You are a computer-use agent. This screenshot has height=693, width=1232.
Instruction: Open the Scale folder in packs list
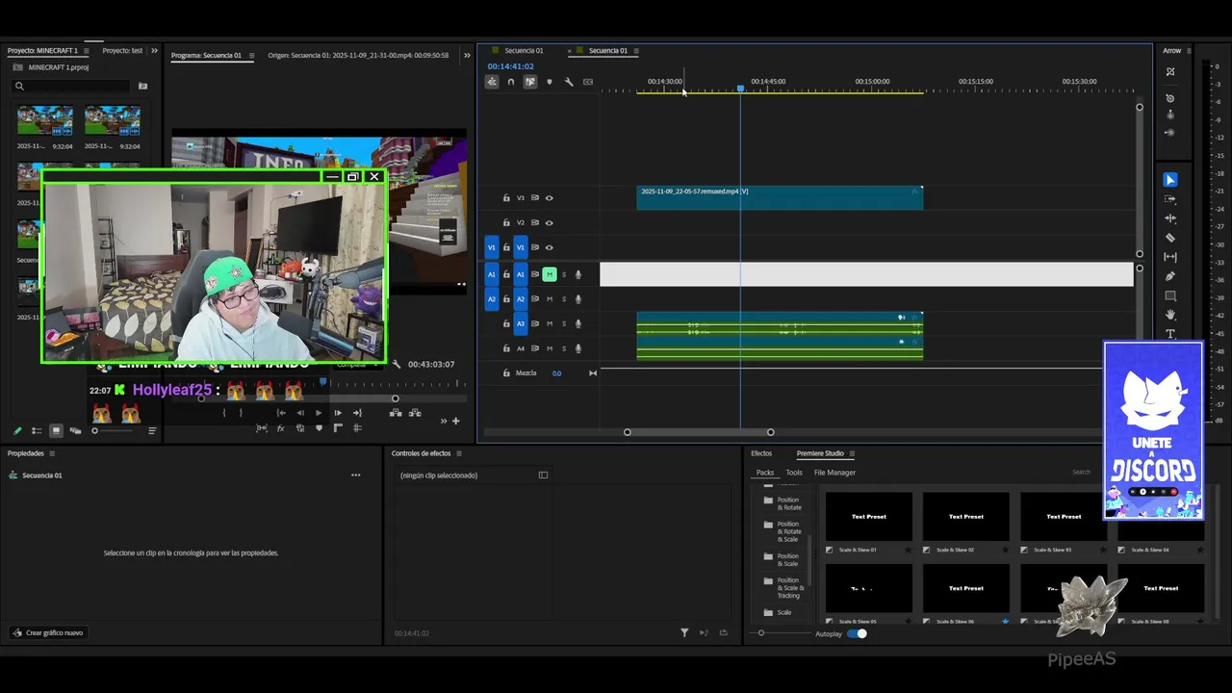click(778, 612)
